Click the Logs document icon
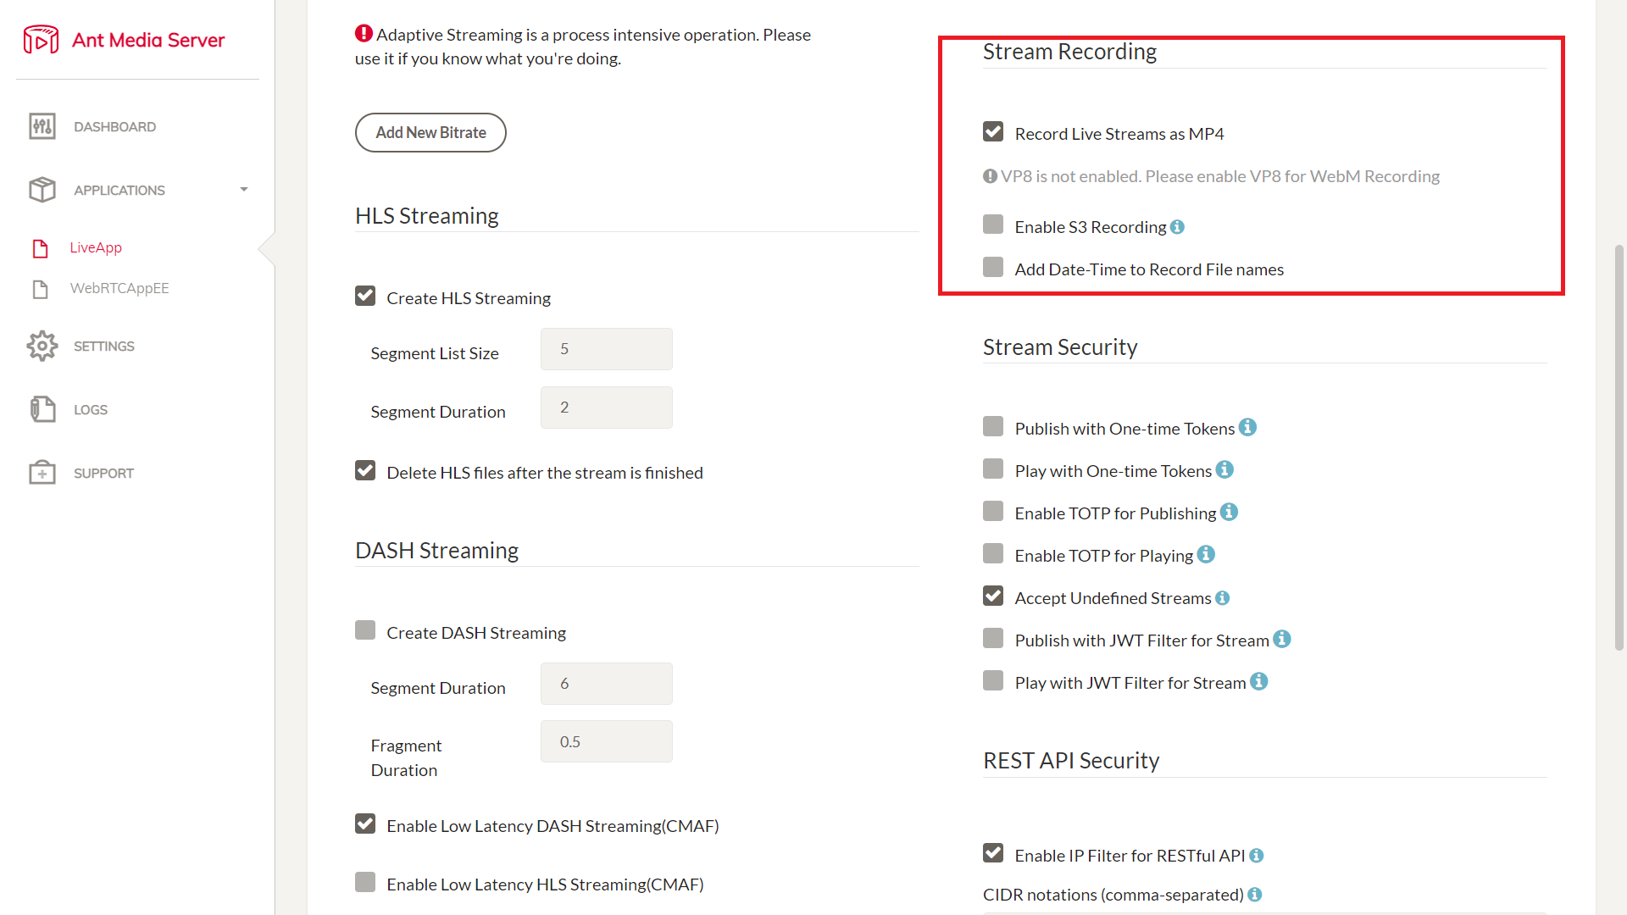This screenshot has height=915, width=1627. tap(42, 409)
